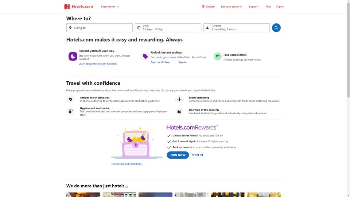The height and width of the screenshot is (197, 350).
Task: Click the health standards shield icon
Action: tap(70, 99)
